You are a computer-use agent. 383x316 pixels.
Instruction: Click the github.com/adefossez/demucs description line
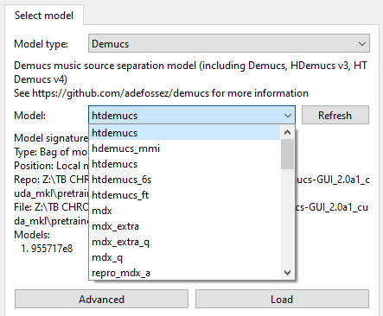tap(161, 93)
